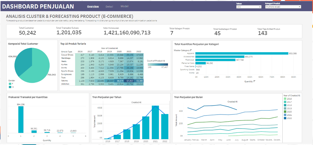313x145 pixels.
Task: Click the January label on monthly axis
Action: pos(188,140)
